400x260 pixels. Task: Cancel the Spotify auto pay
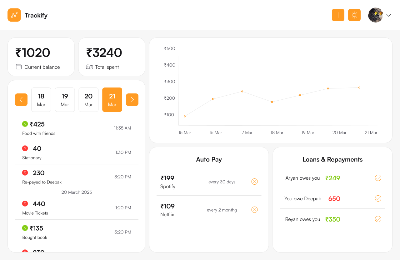click(255, 182)
